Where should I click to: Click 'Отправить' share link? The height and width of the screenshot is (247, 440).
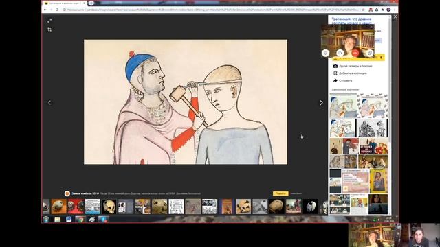345,81
